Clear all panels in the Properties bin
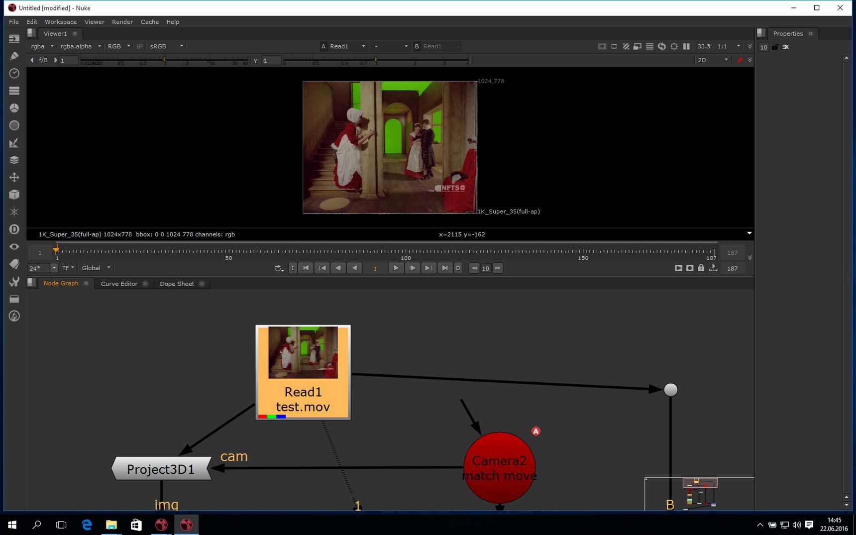 point(786,47)
